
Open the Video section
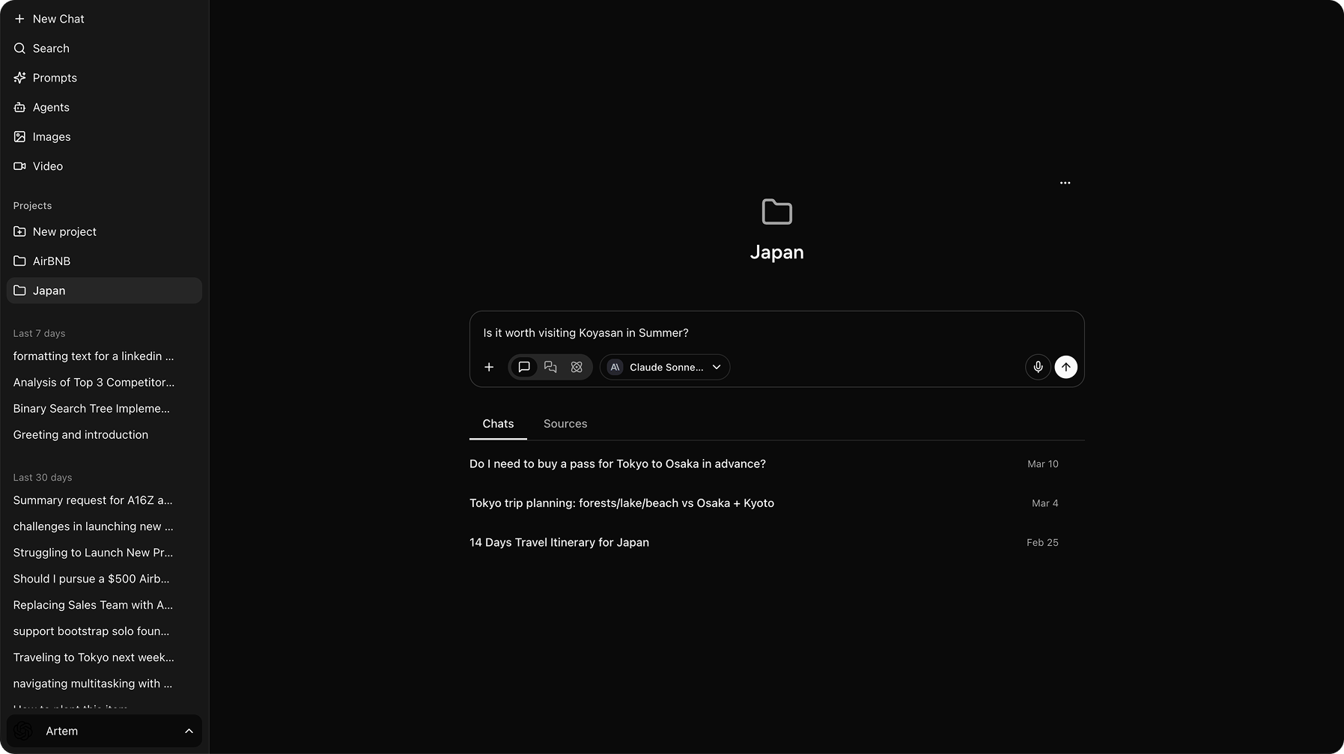pyautogui.click(x=47, y=166)
